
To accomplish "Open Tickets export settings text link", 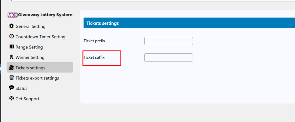I will point(37,78).
